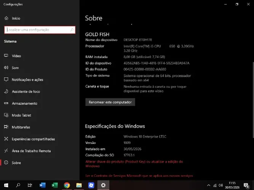The width and height of the screenshot is (254, 190).
Task: Show hidden tray icons chevron
Action: tap(209, 185)
